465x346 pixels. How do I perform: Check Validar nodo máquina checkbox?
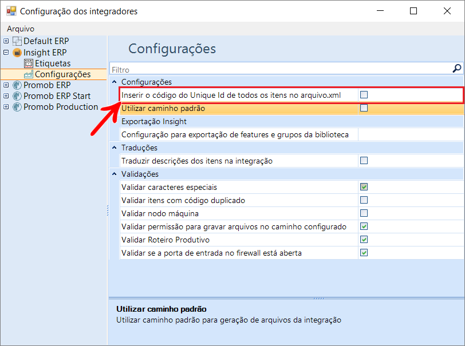364,213
